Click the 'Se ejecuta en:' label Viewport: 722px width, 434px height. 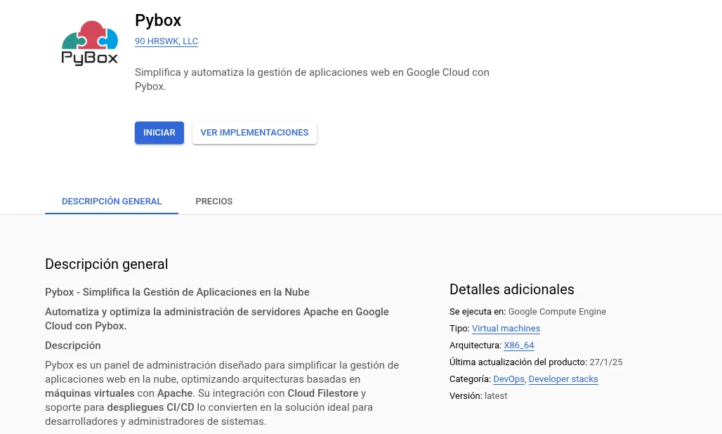478,312
